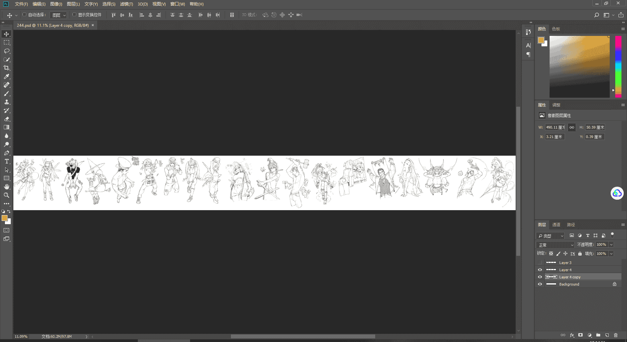
Task: Select the Eyedropper tool
Action: coord(7,76)
